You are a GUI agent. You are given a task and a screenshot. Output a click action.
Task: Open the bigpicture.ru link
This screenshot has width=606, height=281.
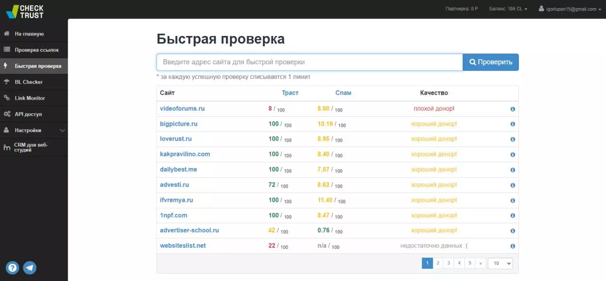click(178, 123)
